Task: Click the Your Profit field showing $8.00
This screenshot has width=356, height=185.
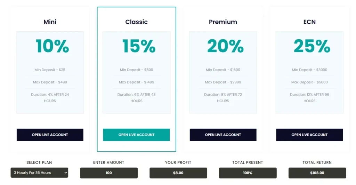Action: (x=178, y=173)
